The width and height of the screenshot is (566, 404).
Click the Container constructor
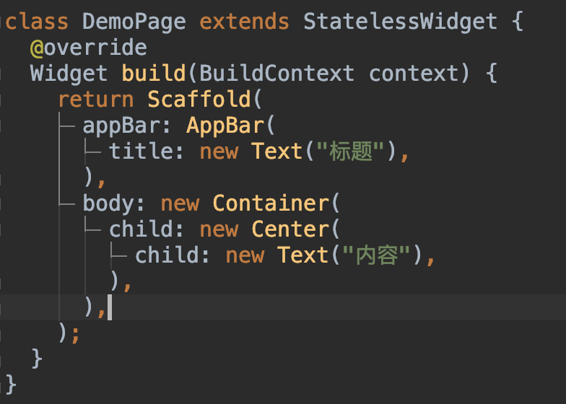271,203
